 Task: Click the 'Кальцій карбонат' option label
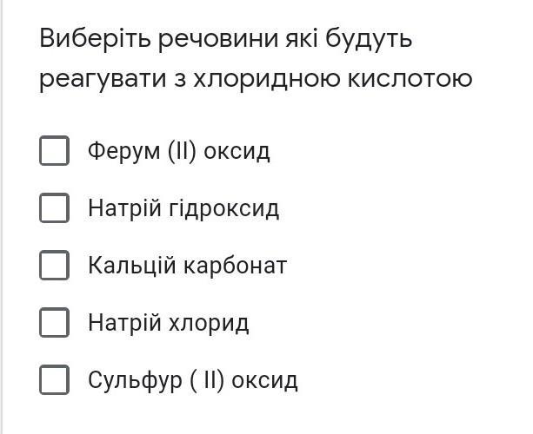pyautogui.click(x=187, y=266)
